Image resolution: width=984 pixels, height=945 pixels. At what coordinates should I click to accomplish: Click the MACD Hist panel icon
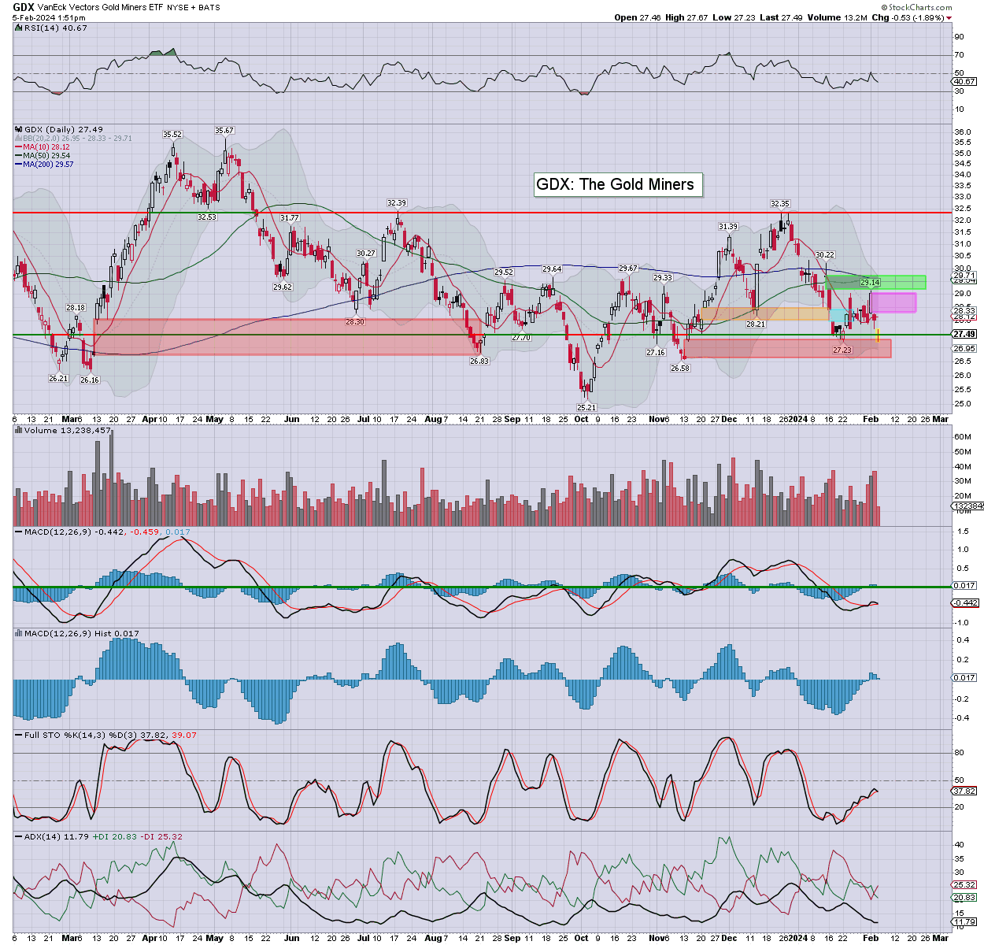point(19,633)
